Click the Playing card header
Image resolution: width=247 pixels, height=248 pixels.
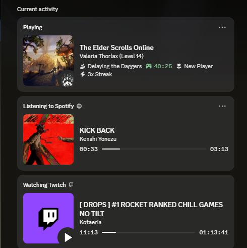33,27
